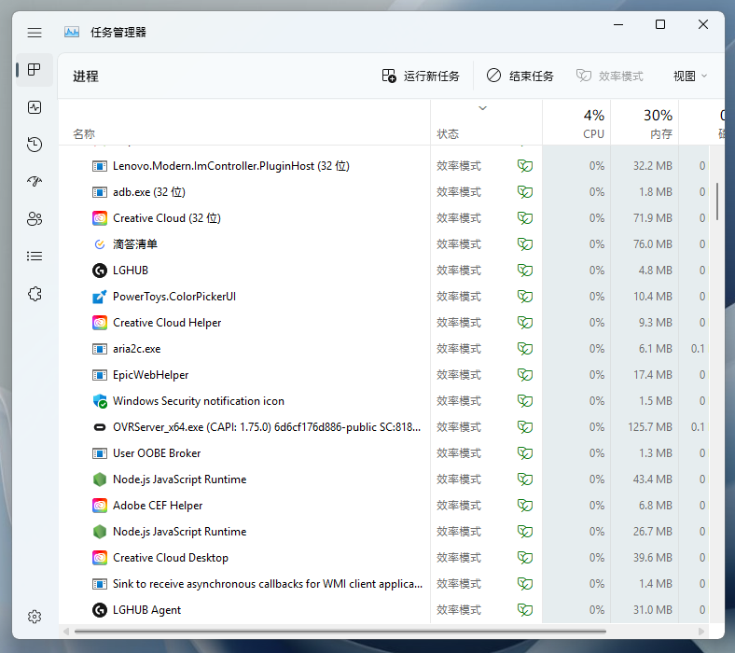This screenshot has height=653, width=735.
Task: Open the Services puzzle-piece icon
Action: coord(35,294)
